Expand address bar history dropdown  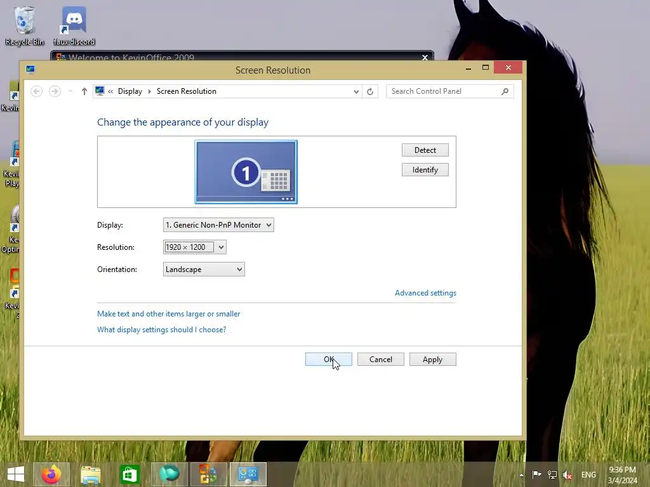point(356,91)
